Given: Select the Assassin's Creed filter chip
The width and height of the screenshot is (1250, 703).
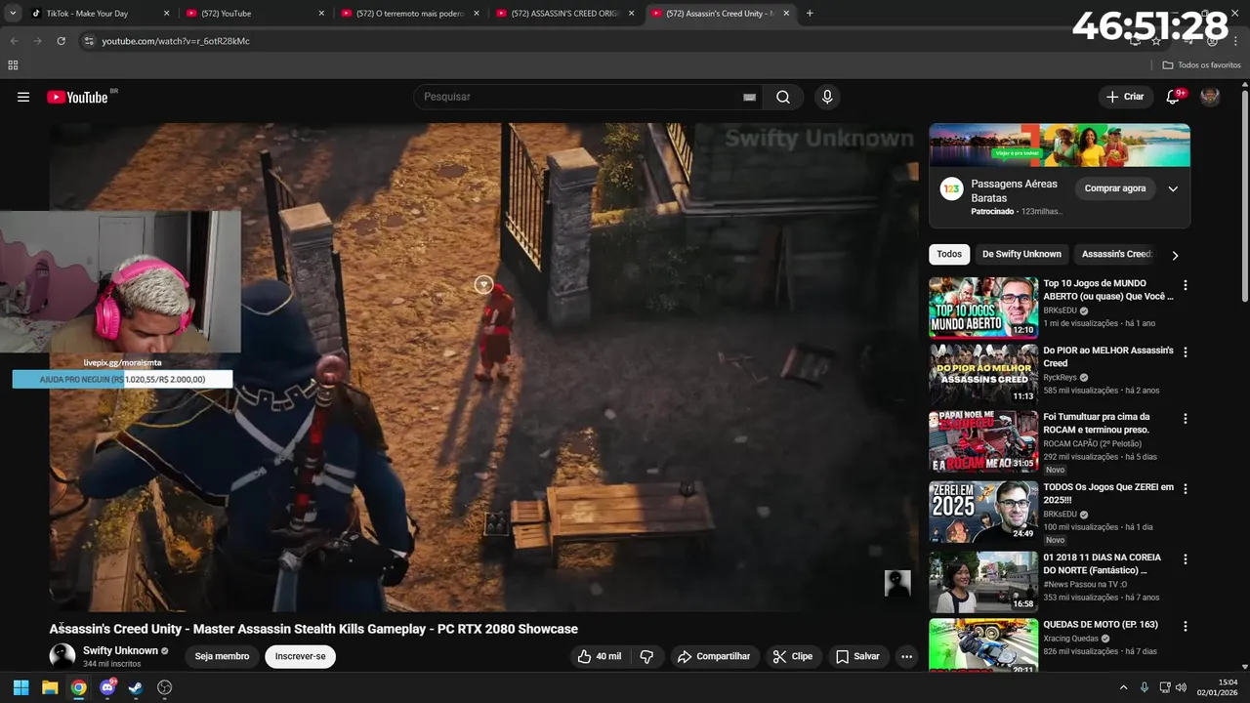Looking at the screenshot, I should [1116, 254].
